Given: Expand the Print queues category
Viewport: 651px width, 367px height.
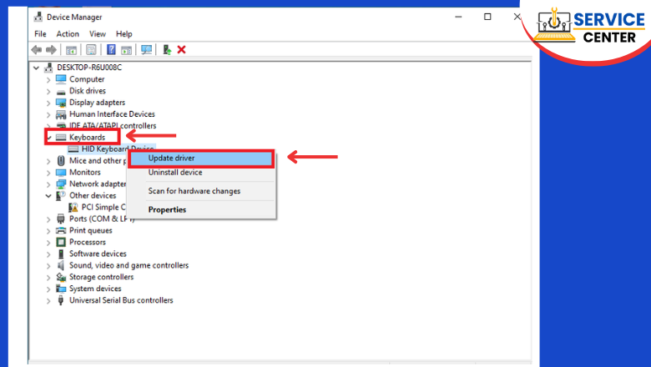Looking at the screenshot, I should point(48,231).
